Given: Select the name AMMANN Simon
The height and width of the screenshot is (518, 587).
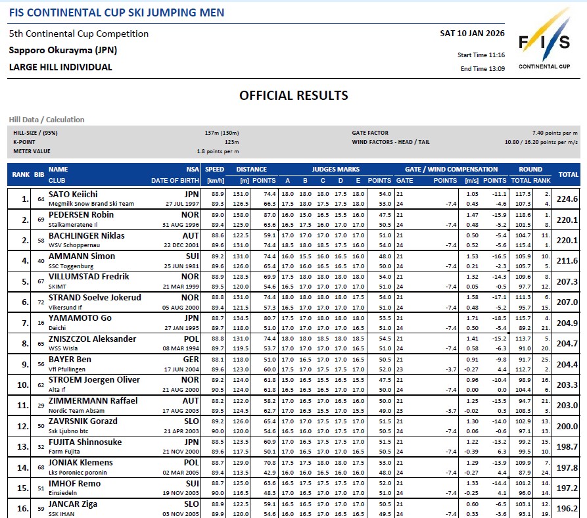Looking at the screenshot, I should click(x=82, y=256).
